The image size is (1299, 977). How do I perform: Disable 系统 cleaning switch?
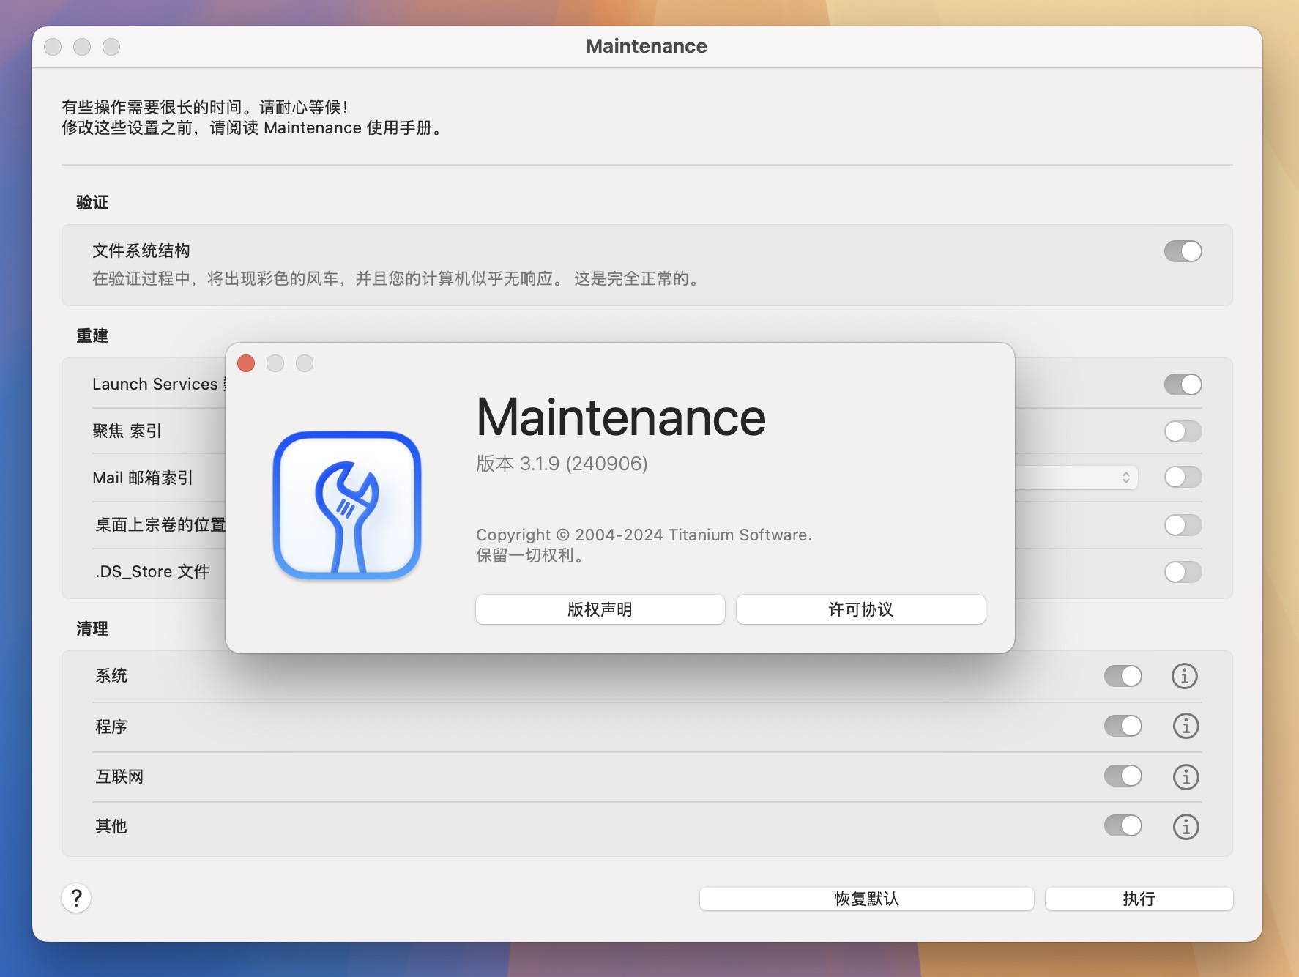pyautogui.click(x=1123, y=676)
